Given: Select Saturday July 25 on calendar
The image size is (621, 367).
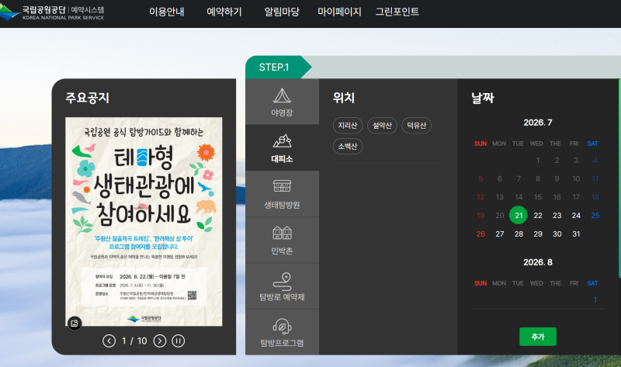Looking at the screenshot, I should 595,216.
